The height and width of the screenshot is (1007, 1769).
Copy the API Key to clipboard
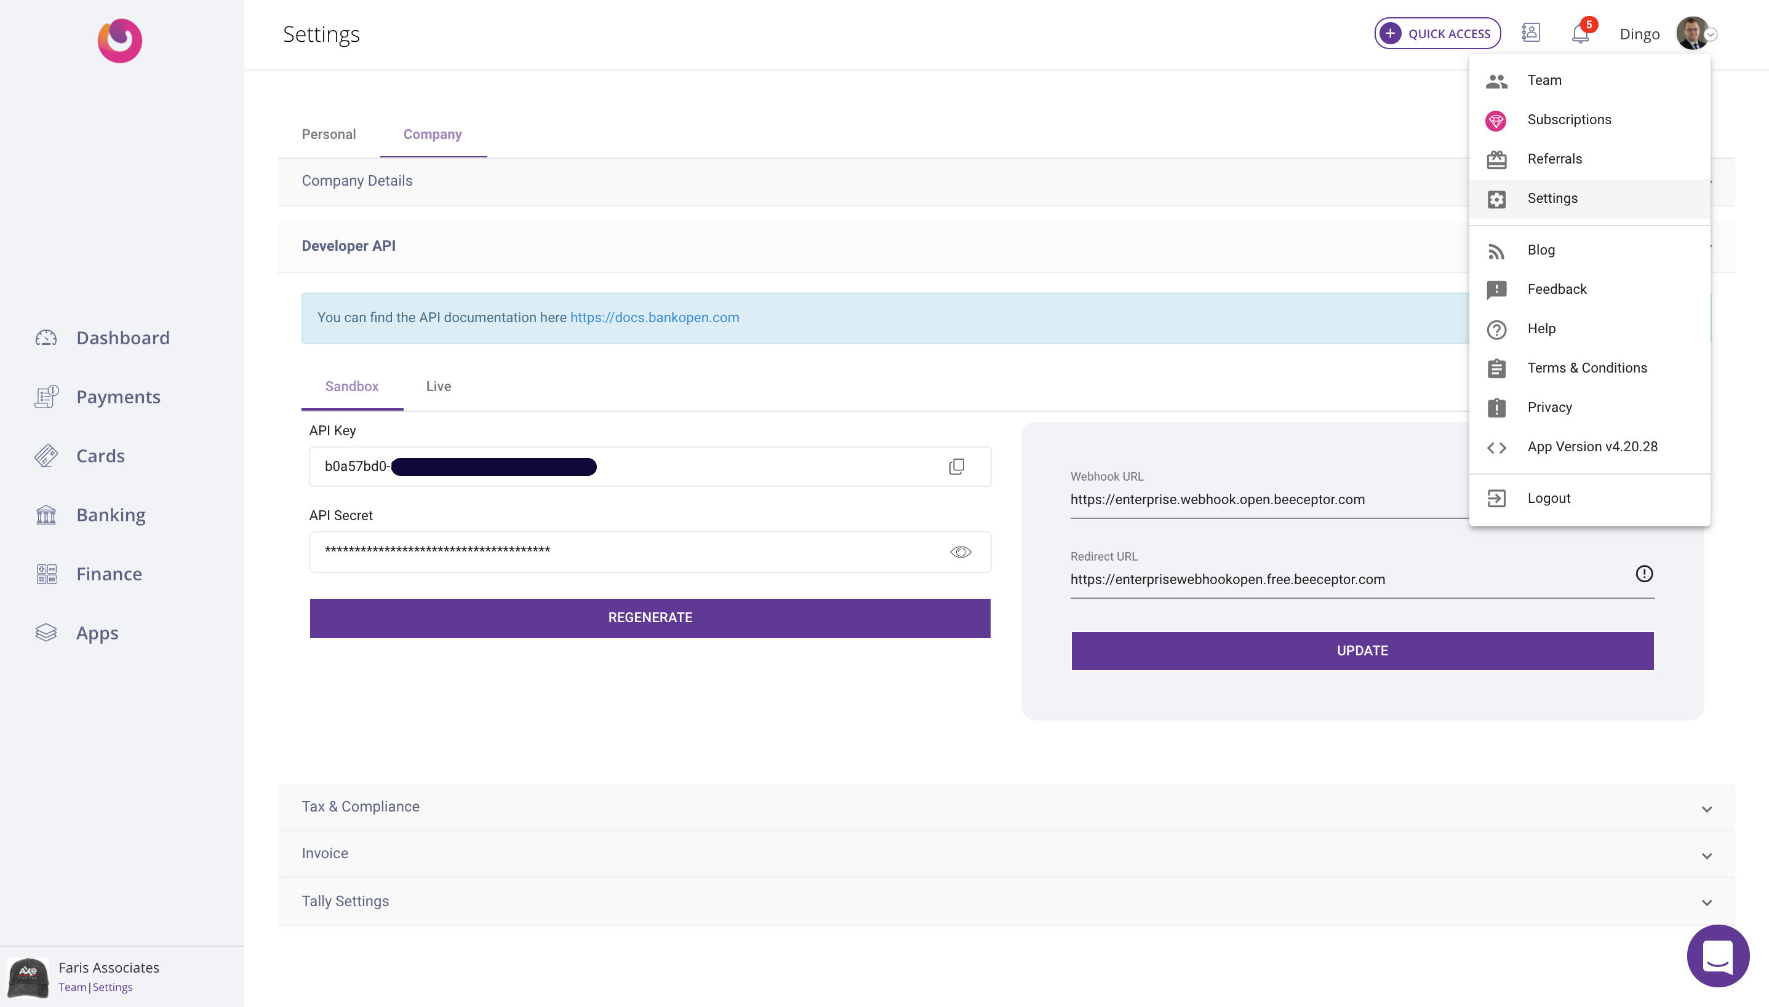tap(956, 467)
